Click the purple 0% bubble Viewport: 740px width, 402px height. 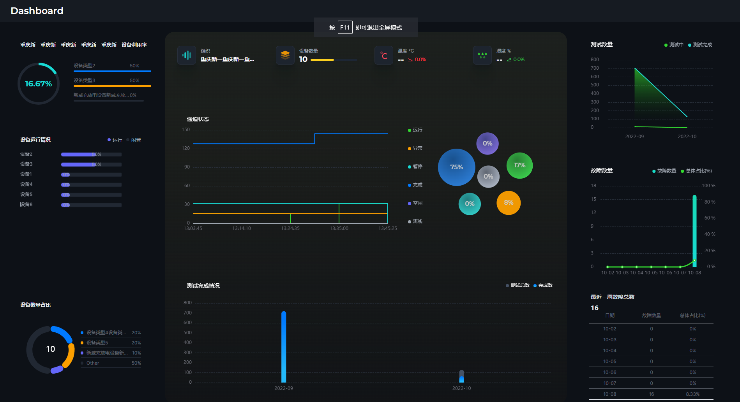click(487, 143)
